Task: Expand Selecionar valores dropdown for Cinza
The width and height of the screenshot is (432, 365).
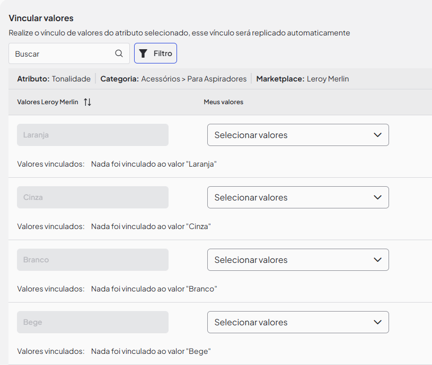Action: coord(297,197)
